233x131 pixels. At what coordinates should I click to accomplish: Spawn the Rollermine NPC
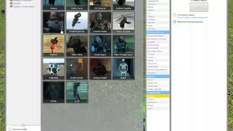pos(54,69)
